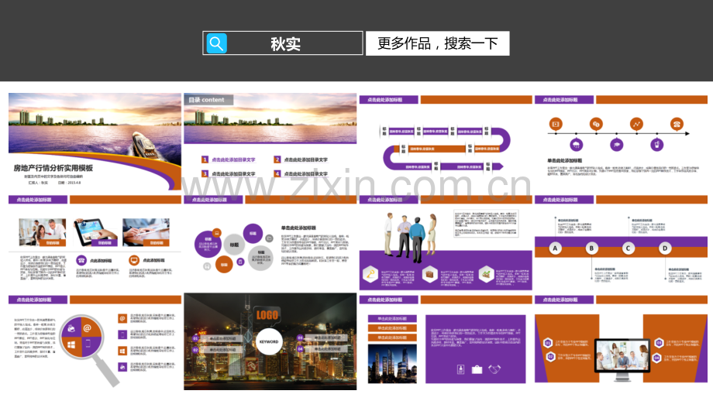The height and width of the screenshot is (401, 713).
Task: Click the purple coffee cup timeline icon
Action: [x=656, y=144]
